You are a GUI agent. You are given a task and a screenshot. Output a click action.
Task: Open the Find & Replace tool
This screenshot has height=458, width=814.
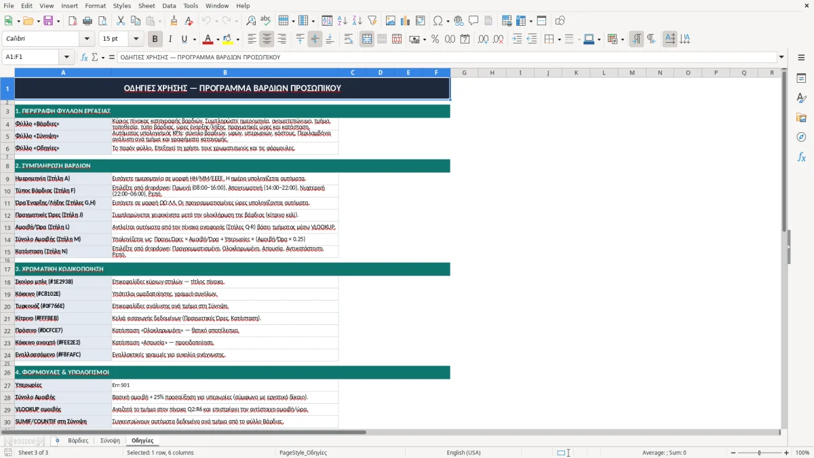(x=251, y=21)
